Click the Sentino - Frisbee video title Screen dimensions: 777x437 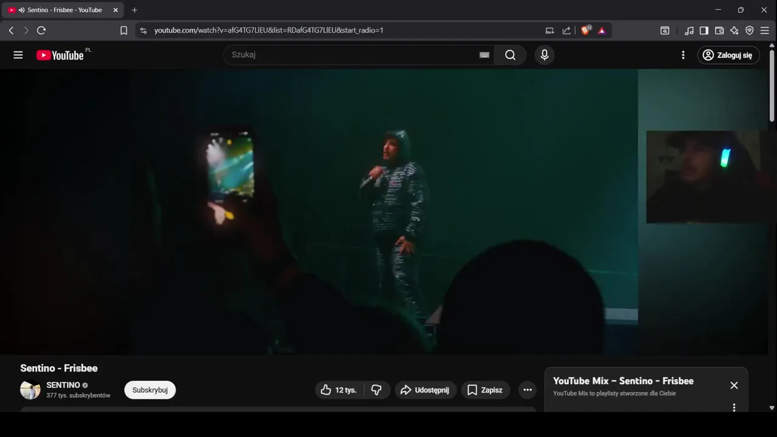click(59, 368)
